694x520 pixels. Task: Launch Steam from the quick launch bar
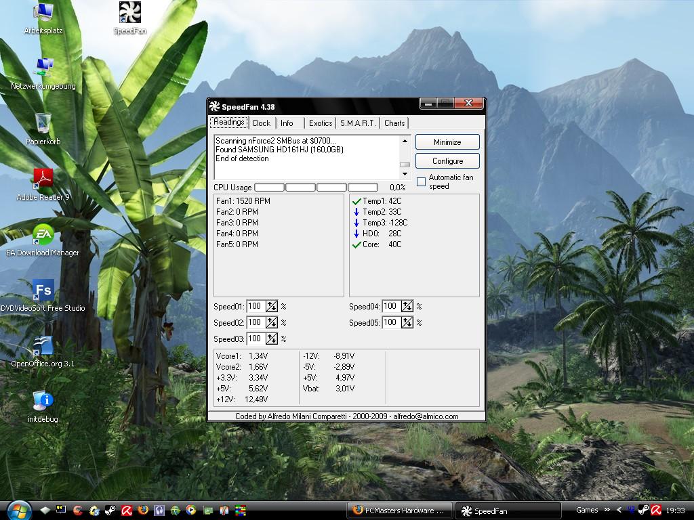click(x=110, y=511)
